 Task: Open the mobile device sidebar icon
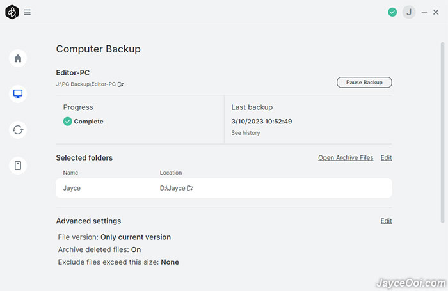(x=18, y=166)
